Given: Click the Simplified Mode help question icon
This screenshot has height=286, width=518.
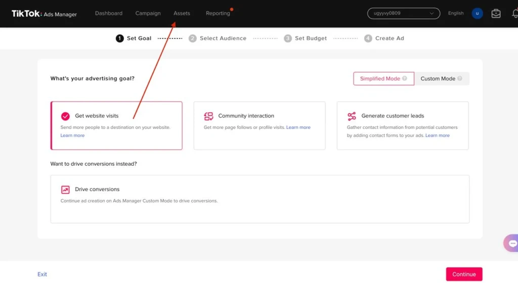Looking at the screenshot, I should point(404,78).
